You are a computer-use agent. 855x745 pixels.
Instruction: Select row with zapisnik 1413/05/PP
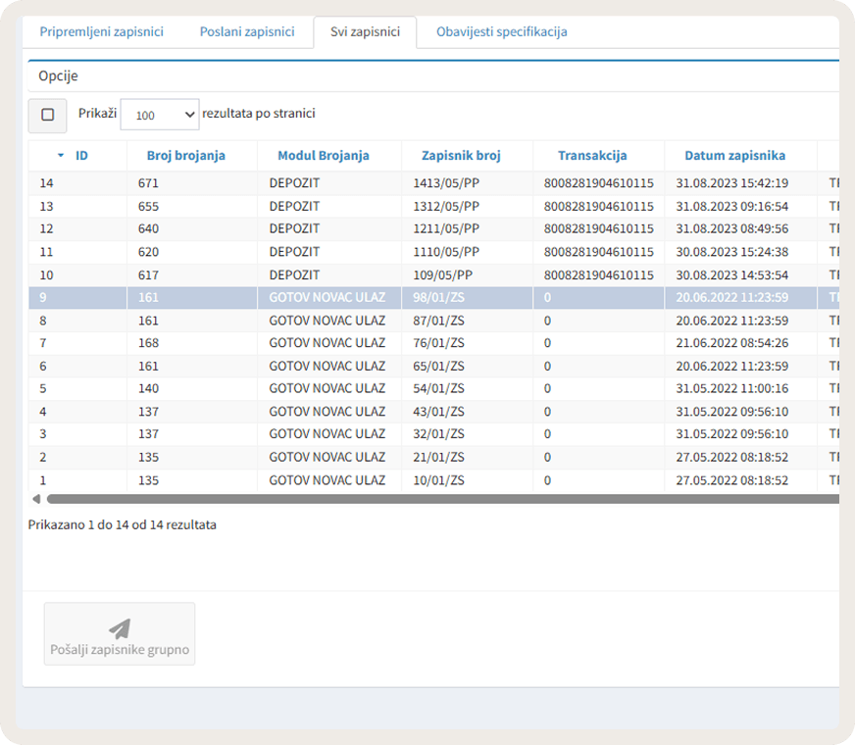click(433, 183)
